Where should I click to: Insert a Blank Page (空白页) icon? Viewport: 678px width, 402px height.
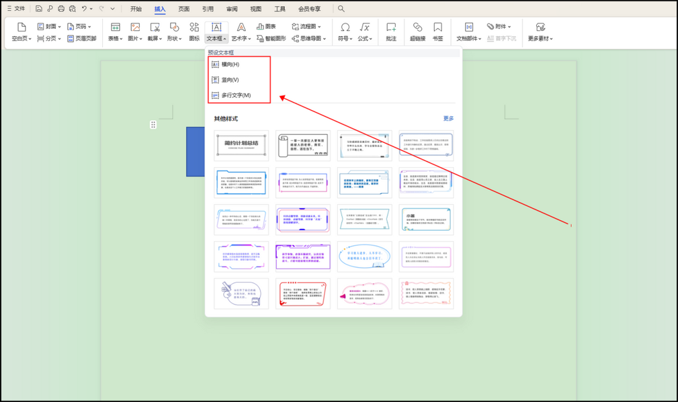21,27
